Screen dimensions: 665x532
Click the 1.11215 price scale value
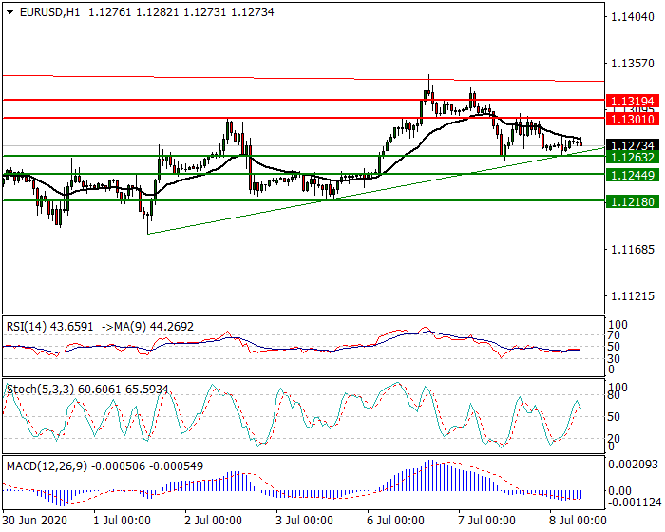(633, 296)
